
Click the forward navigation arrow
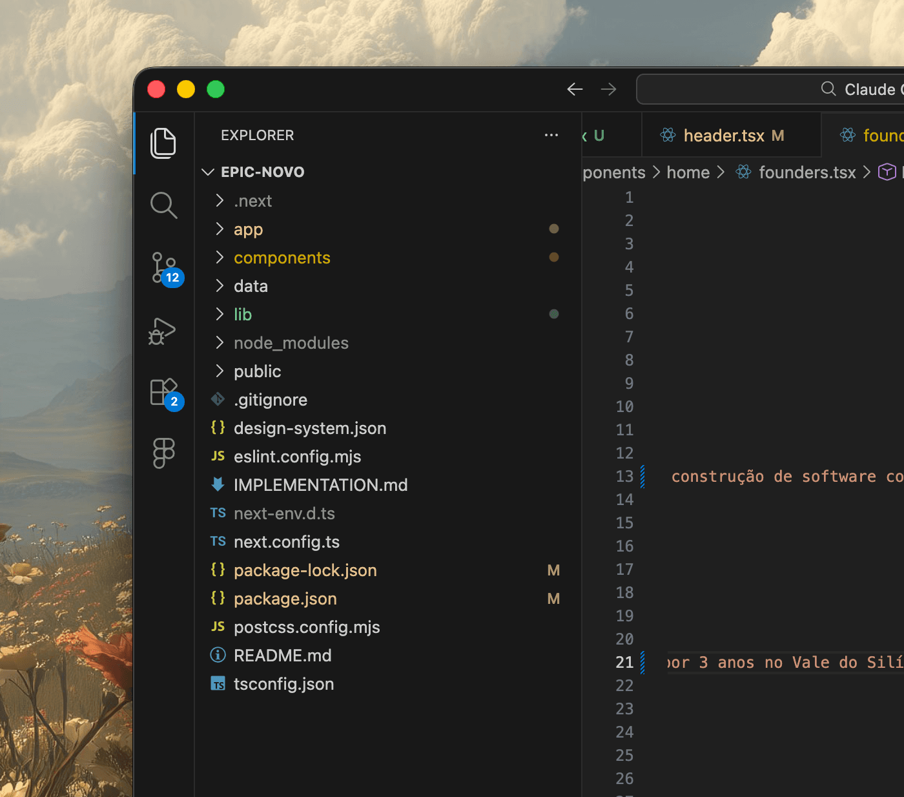pyautogui.click(x=608, y=89)
